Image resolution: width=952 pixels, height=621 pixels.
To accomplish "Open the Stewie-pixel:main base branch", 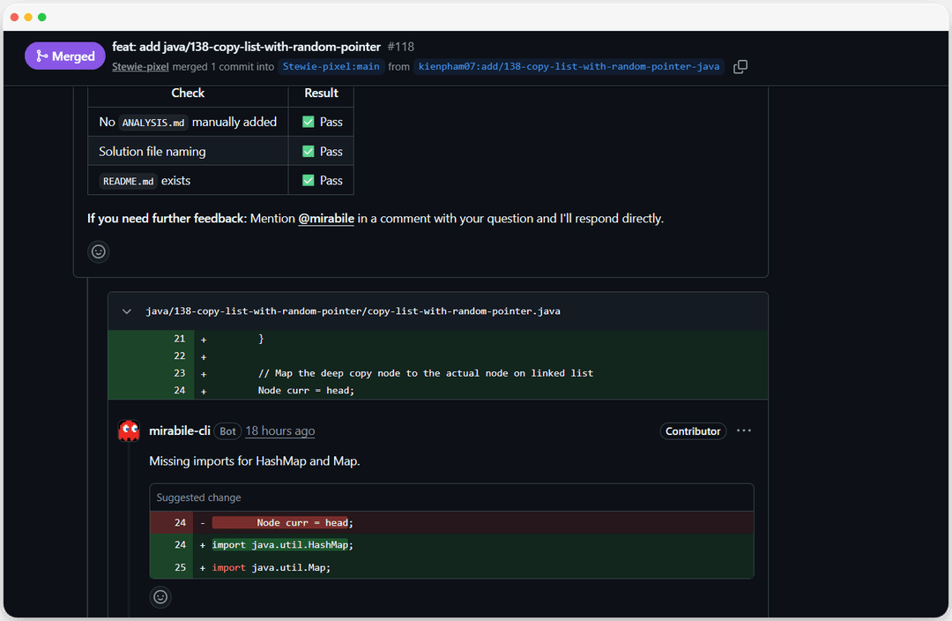I will coord(331,67).
